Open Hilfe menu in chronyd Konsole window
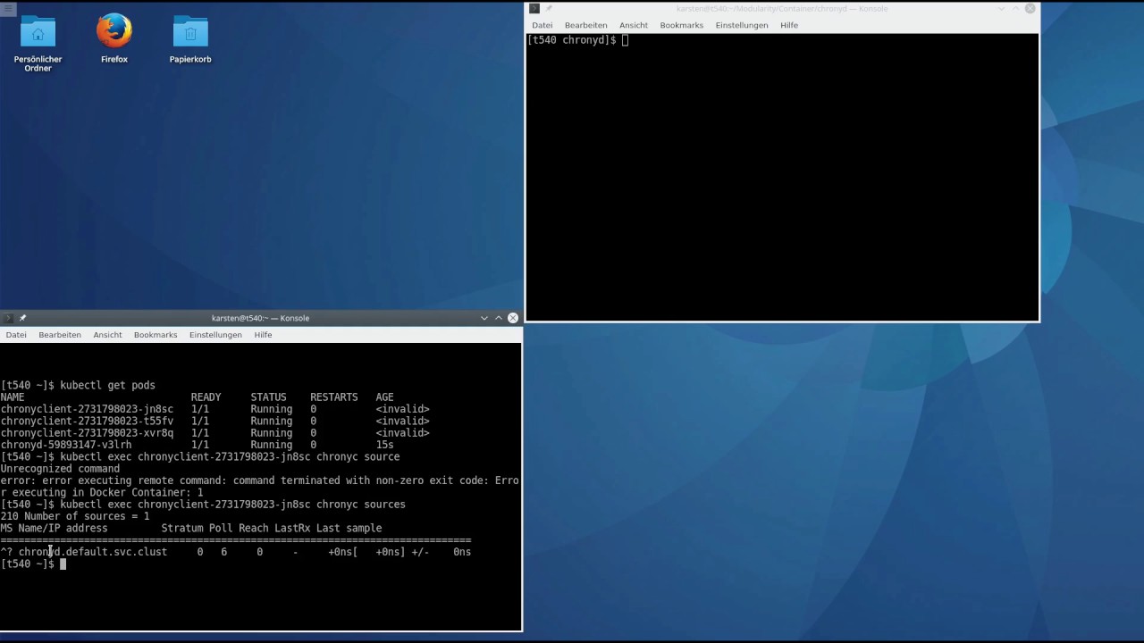 pyautogui.click(x=789, y=25)
